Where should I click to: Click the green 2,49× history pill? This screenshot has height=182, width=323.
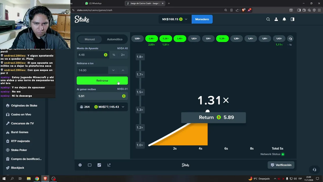180,39
